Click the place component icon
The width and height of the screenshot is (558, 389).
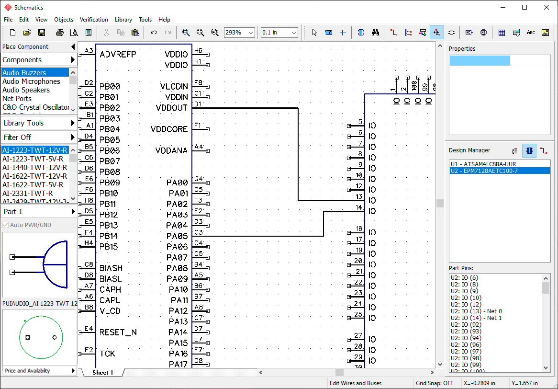coord(361,33)
